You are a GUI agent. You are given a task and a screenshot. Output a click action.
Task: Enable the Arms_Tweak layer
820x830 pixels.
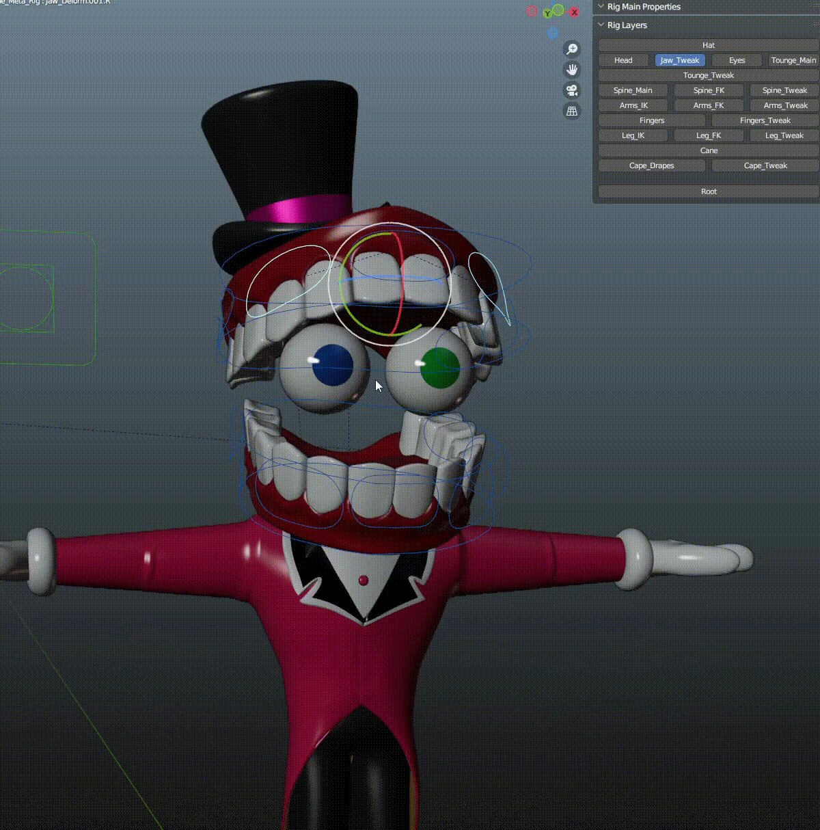pos(784,105)
